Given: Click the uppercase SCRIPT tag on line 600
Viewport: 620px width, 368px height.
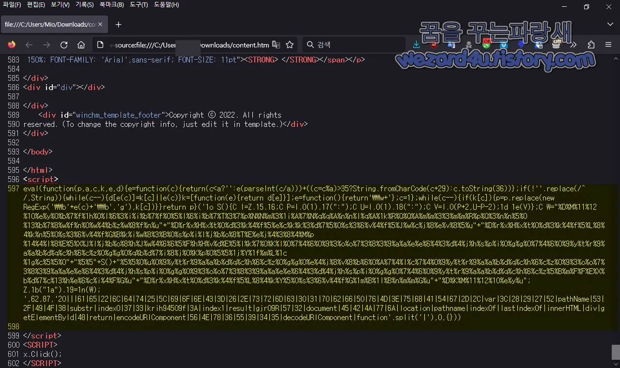Looking at the screenshot, I should click(x=40, y=345).
